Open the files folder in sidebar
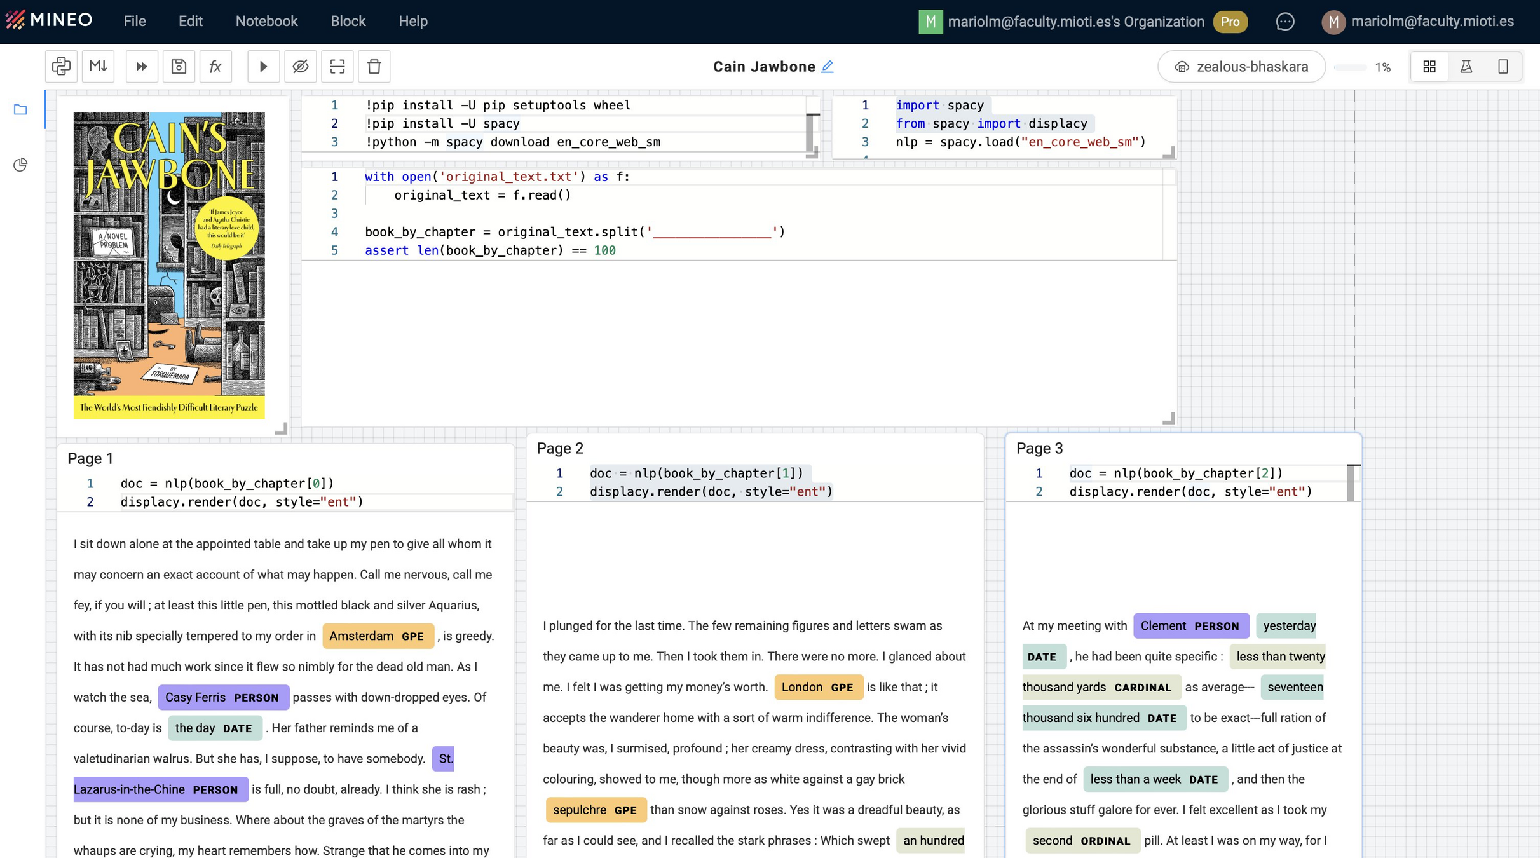Screen dimensions: 1540x858 [20, 109]
